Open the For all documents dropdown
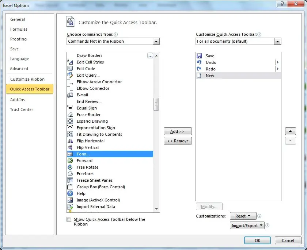This screenshot has height=250, width=307. tap(277, 41)
